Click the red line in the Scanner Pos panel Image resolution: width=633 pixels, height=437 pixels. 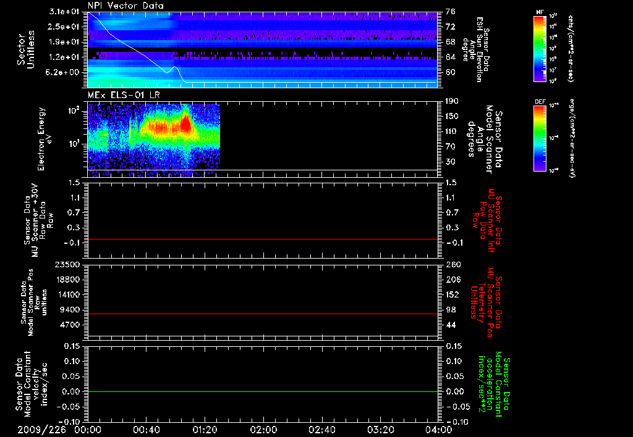tap(262, 314)
